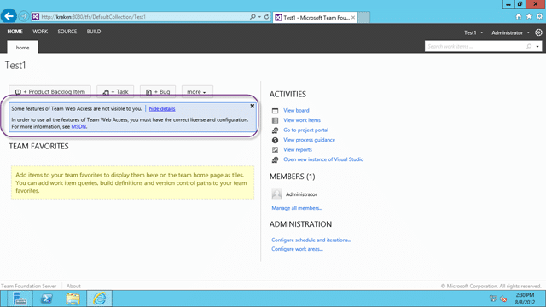Refresh the page with the reload icon
The height and width of the screenshot is (307, 546).
click(266, 17)
